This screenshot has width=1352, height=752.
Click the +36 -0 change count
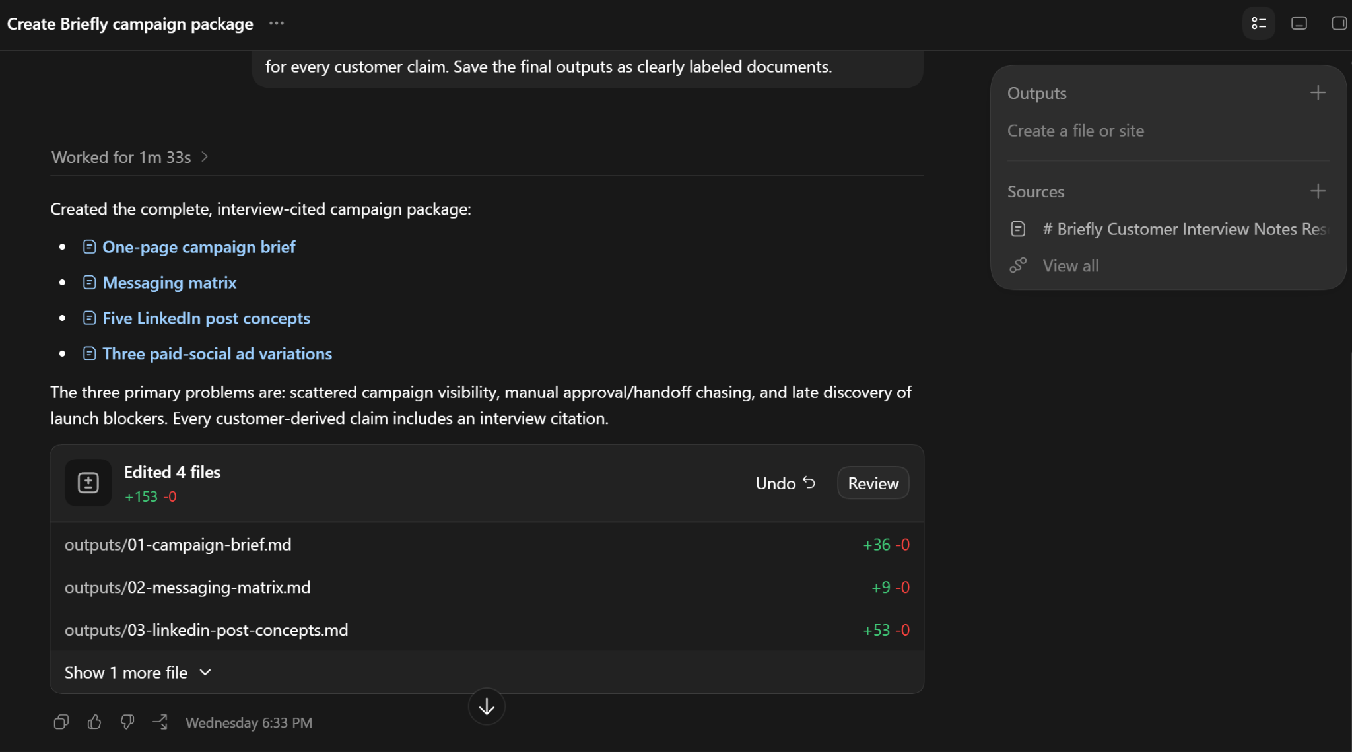pyautogui.click(x=886, y=545)
